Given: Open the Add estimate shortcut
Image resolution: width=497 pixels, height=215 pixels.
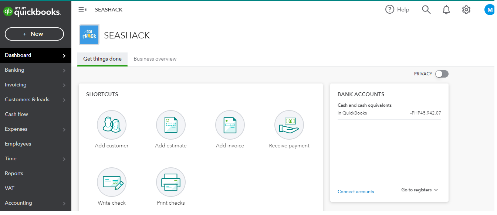Looking at the screenshot, I should pyautogui.click(x=171, y=125).
